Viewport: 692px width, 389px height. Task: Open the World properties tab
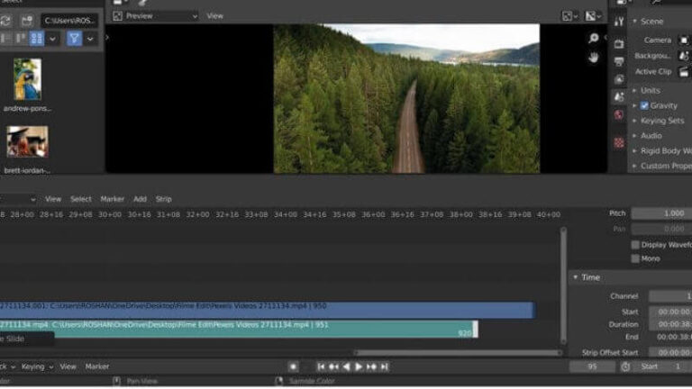[619, 115]
